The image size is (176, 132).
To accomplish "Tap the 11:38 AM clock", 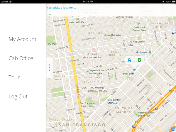I will [88, 1].
